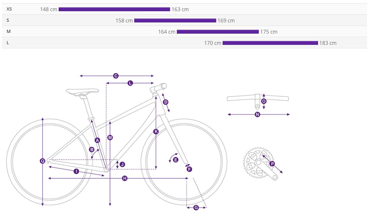This screenshot has height=214, width=369.
Task: Click the M standover height marker
Action: [110, 138]
